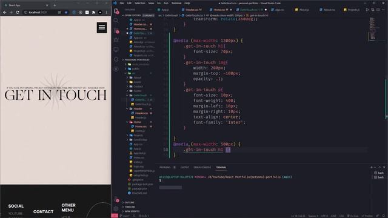Switch to the App.js editor tab
Image resolution: width=388 pixels, height=218 pixels.
coord(165,10)
